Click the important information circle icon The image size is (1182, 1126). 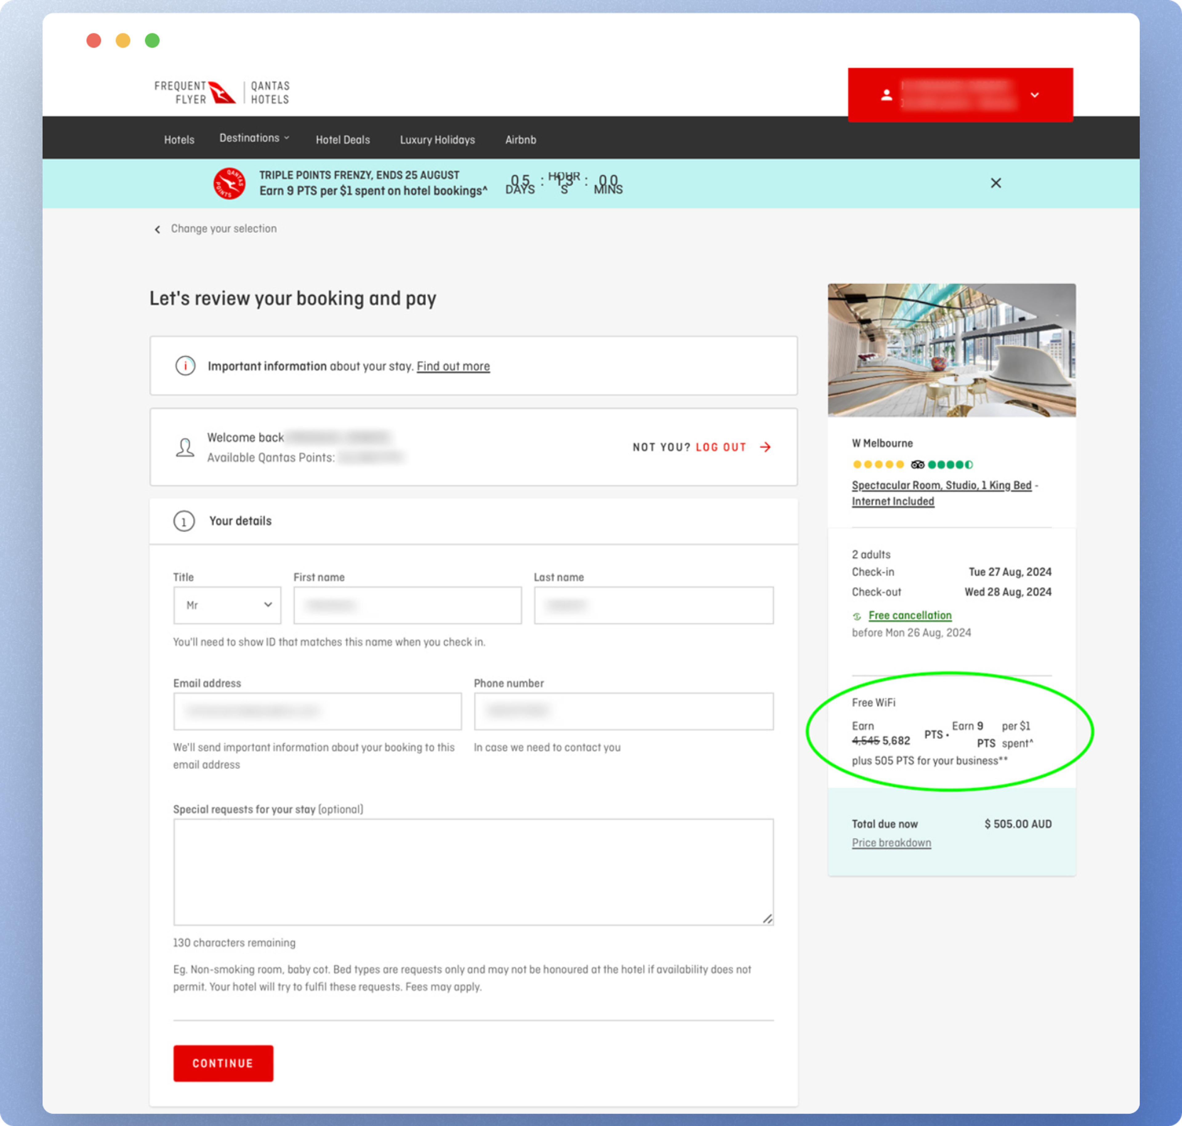point(185,366)
